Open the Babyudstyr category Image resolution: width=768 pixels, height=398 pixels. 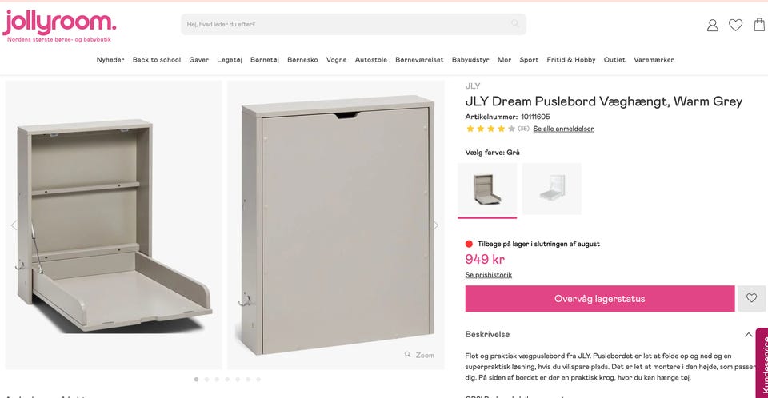(x=470, y=60)
